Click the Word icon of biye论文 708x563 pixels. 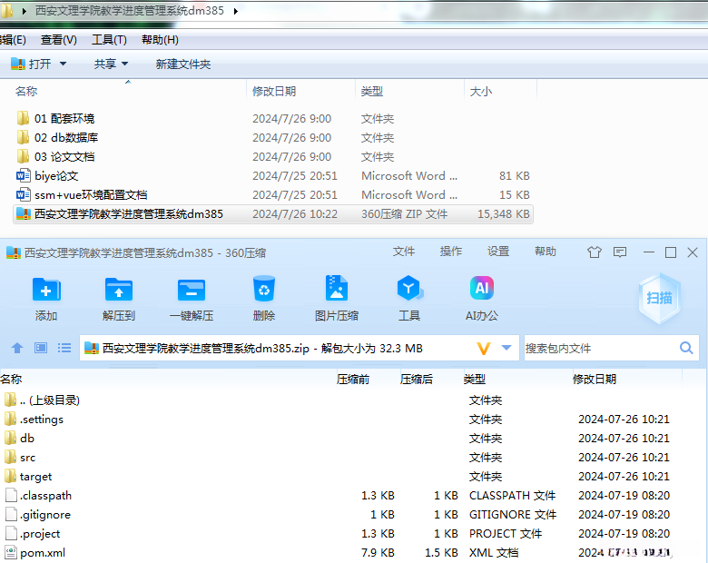[23, 176]
